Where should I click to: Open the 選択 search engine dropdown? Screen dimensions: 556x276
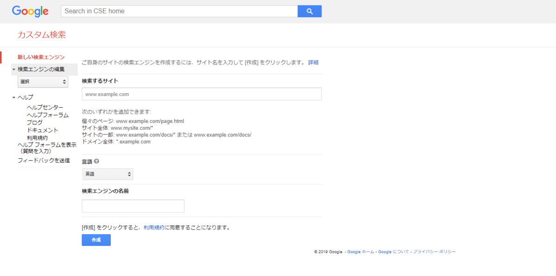[x=43, y=82]
